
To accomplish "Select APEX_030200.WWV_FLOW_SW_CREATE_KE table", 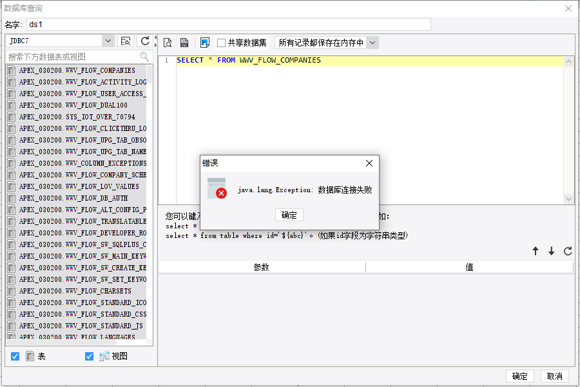I will [x=76, y=268].
